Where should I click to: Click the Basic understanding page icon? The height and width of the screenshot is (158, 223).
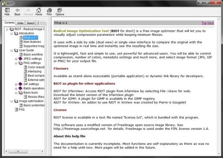tap(21, 105)
